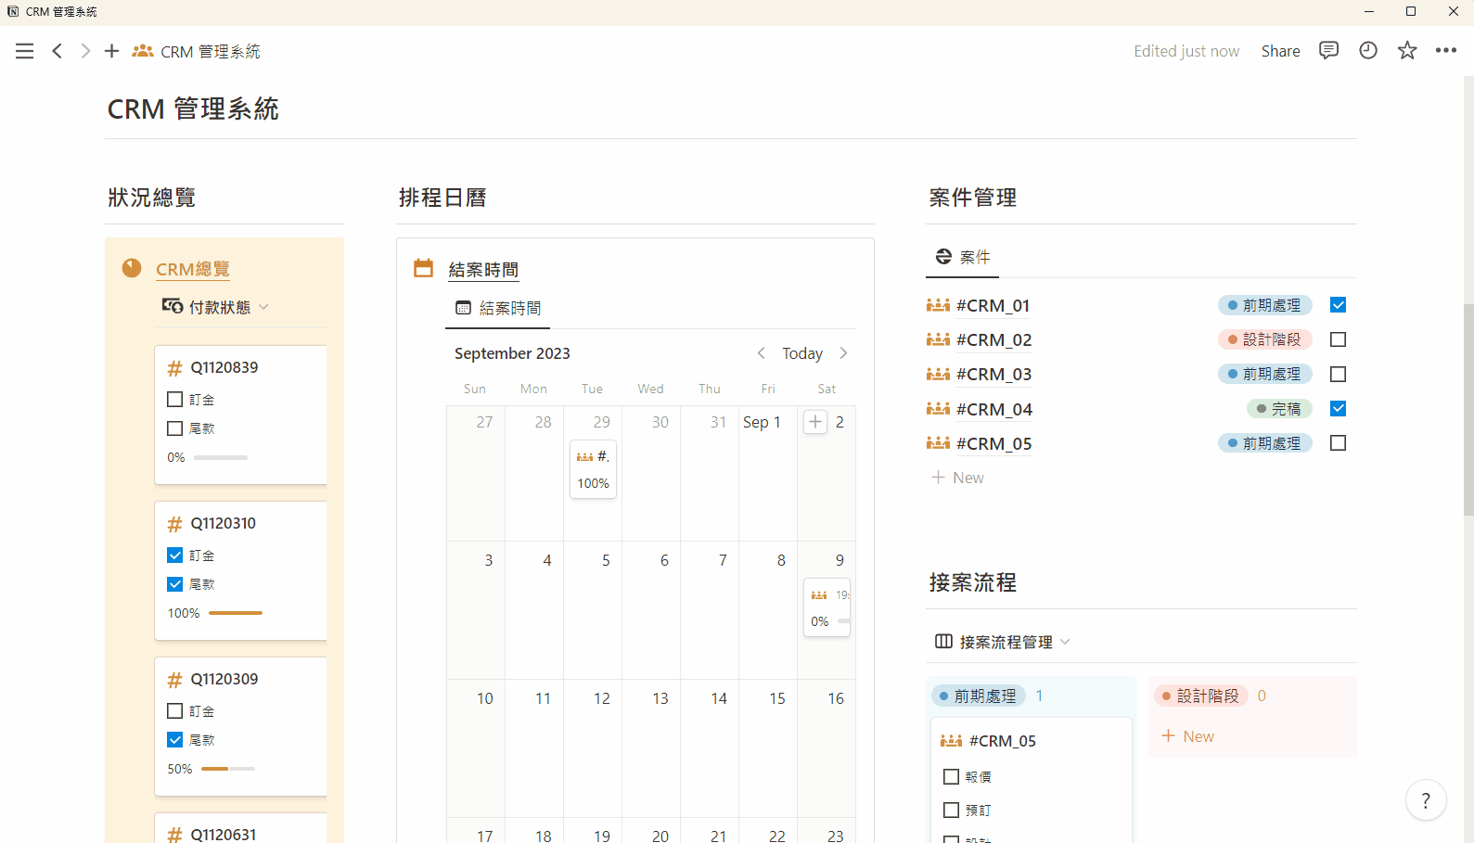Click the Q1120310 progress bar at 100%
This screenshot has height=843, width=1474.
[x=236, y=613]
